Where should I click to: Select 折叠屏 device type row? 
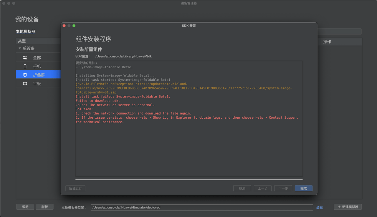(38, 75)
